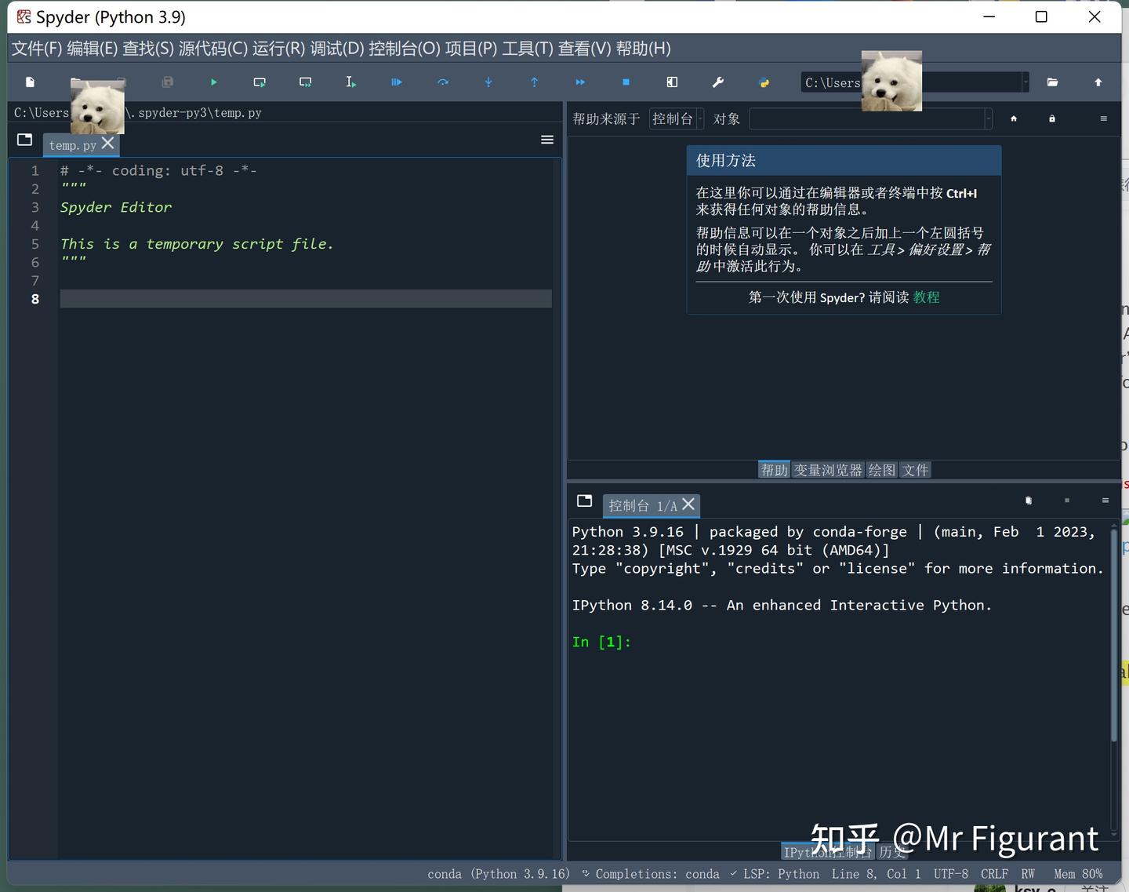Open Spyder preferences via the wrench icon
The width and height of the screenshot is (1129, 892).
pos(717,82)
